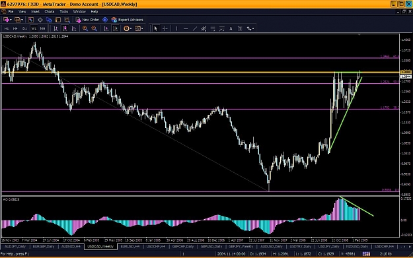Open the Data Window panel icon
Viewport: 413px width, 258px height.
point(40,20)
